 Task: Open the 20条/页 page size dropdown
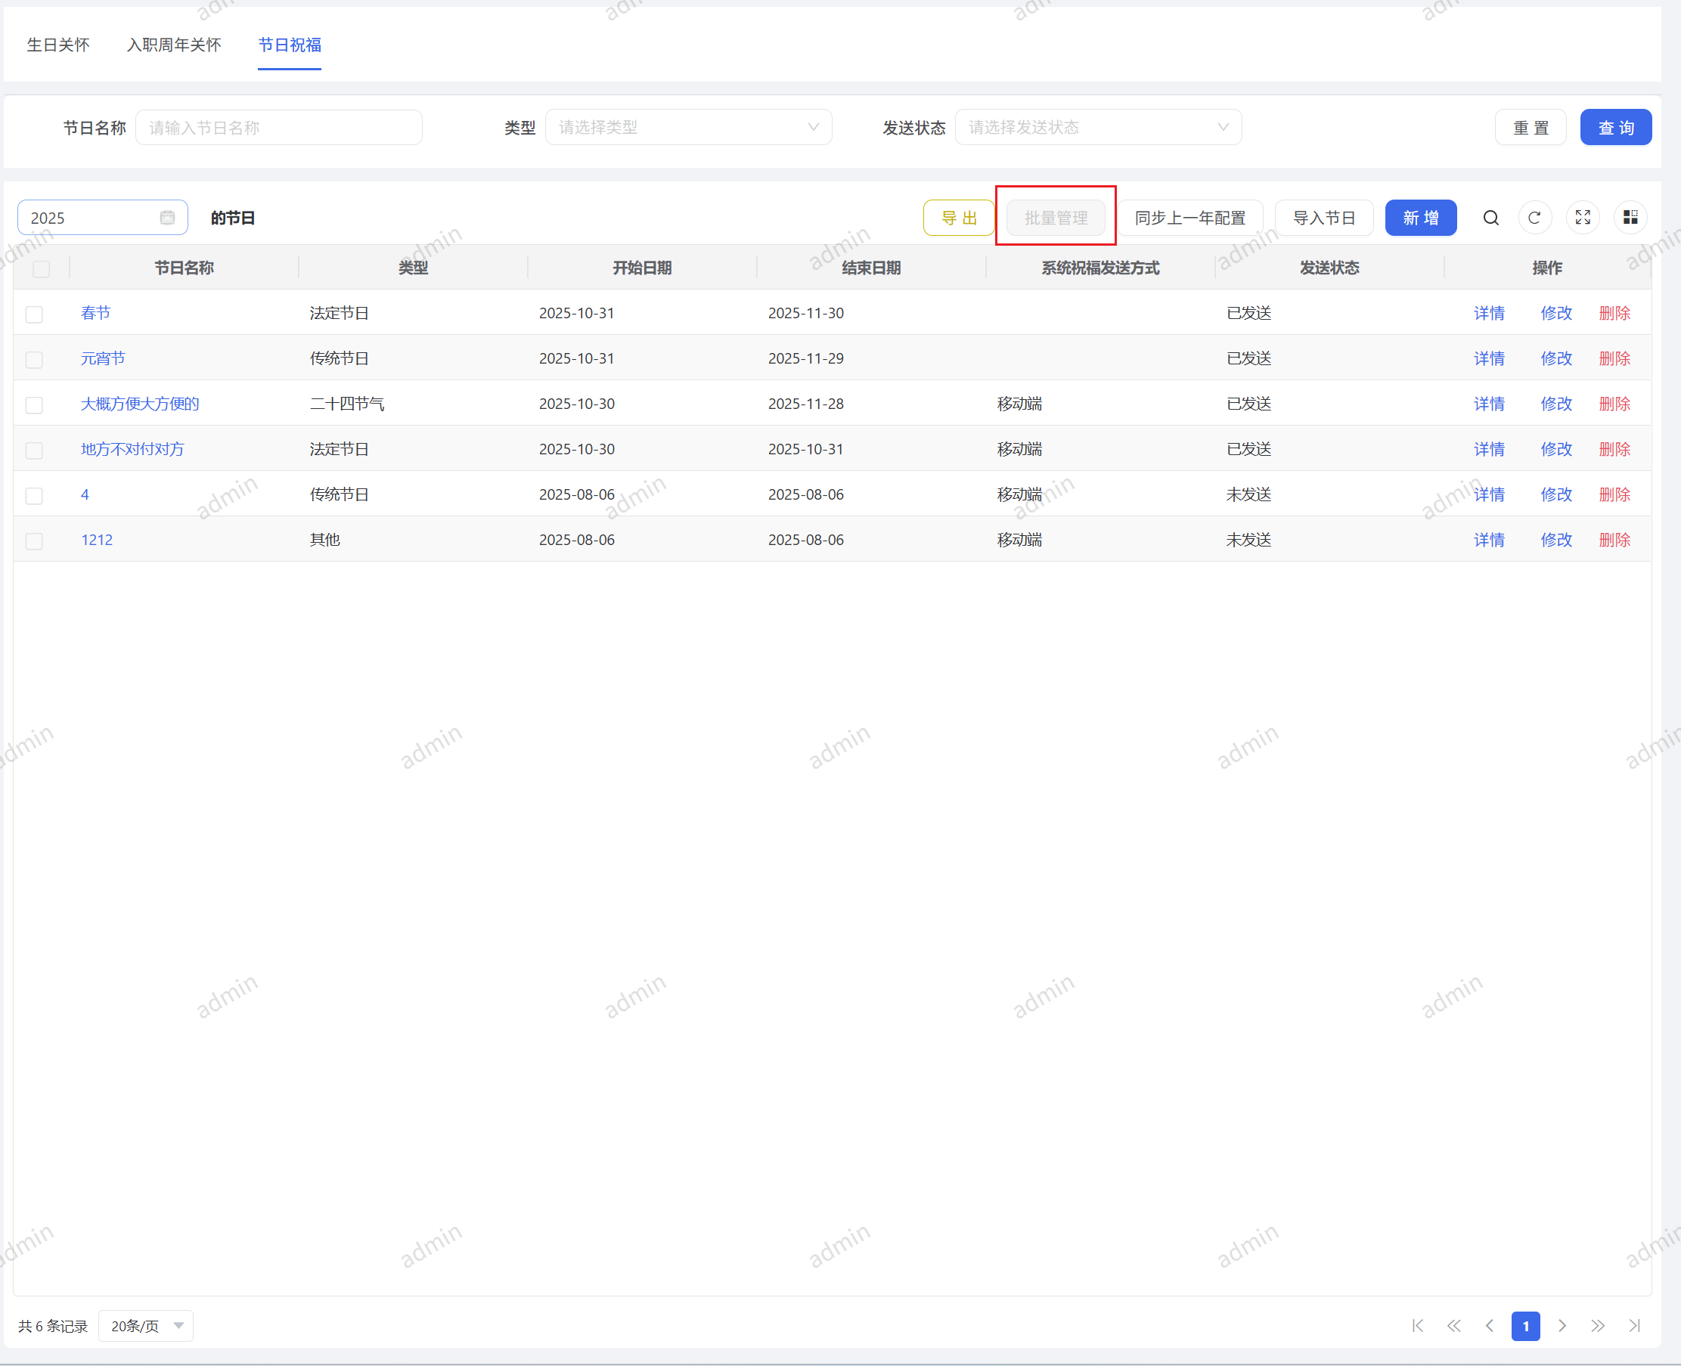point(147,1326)
